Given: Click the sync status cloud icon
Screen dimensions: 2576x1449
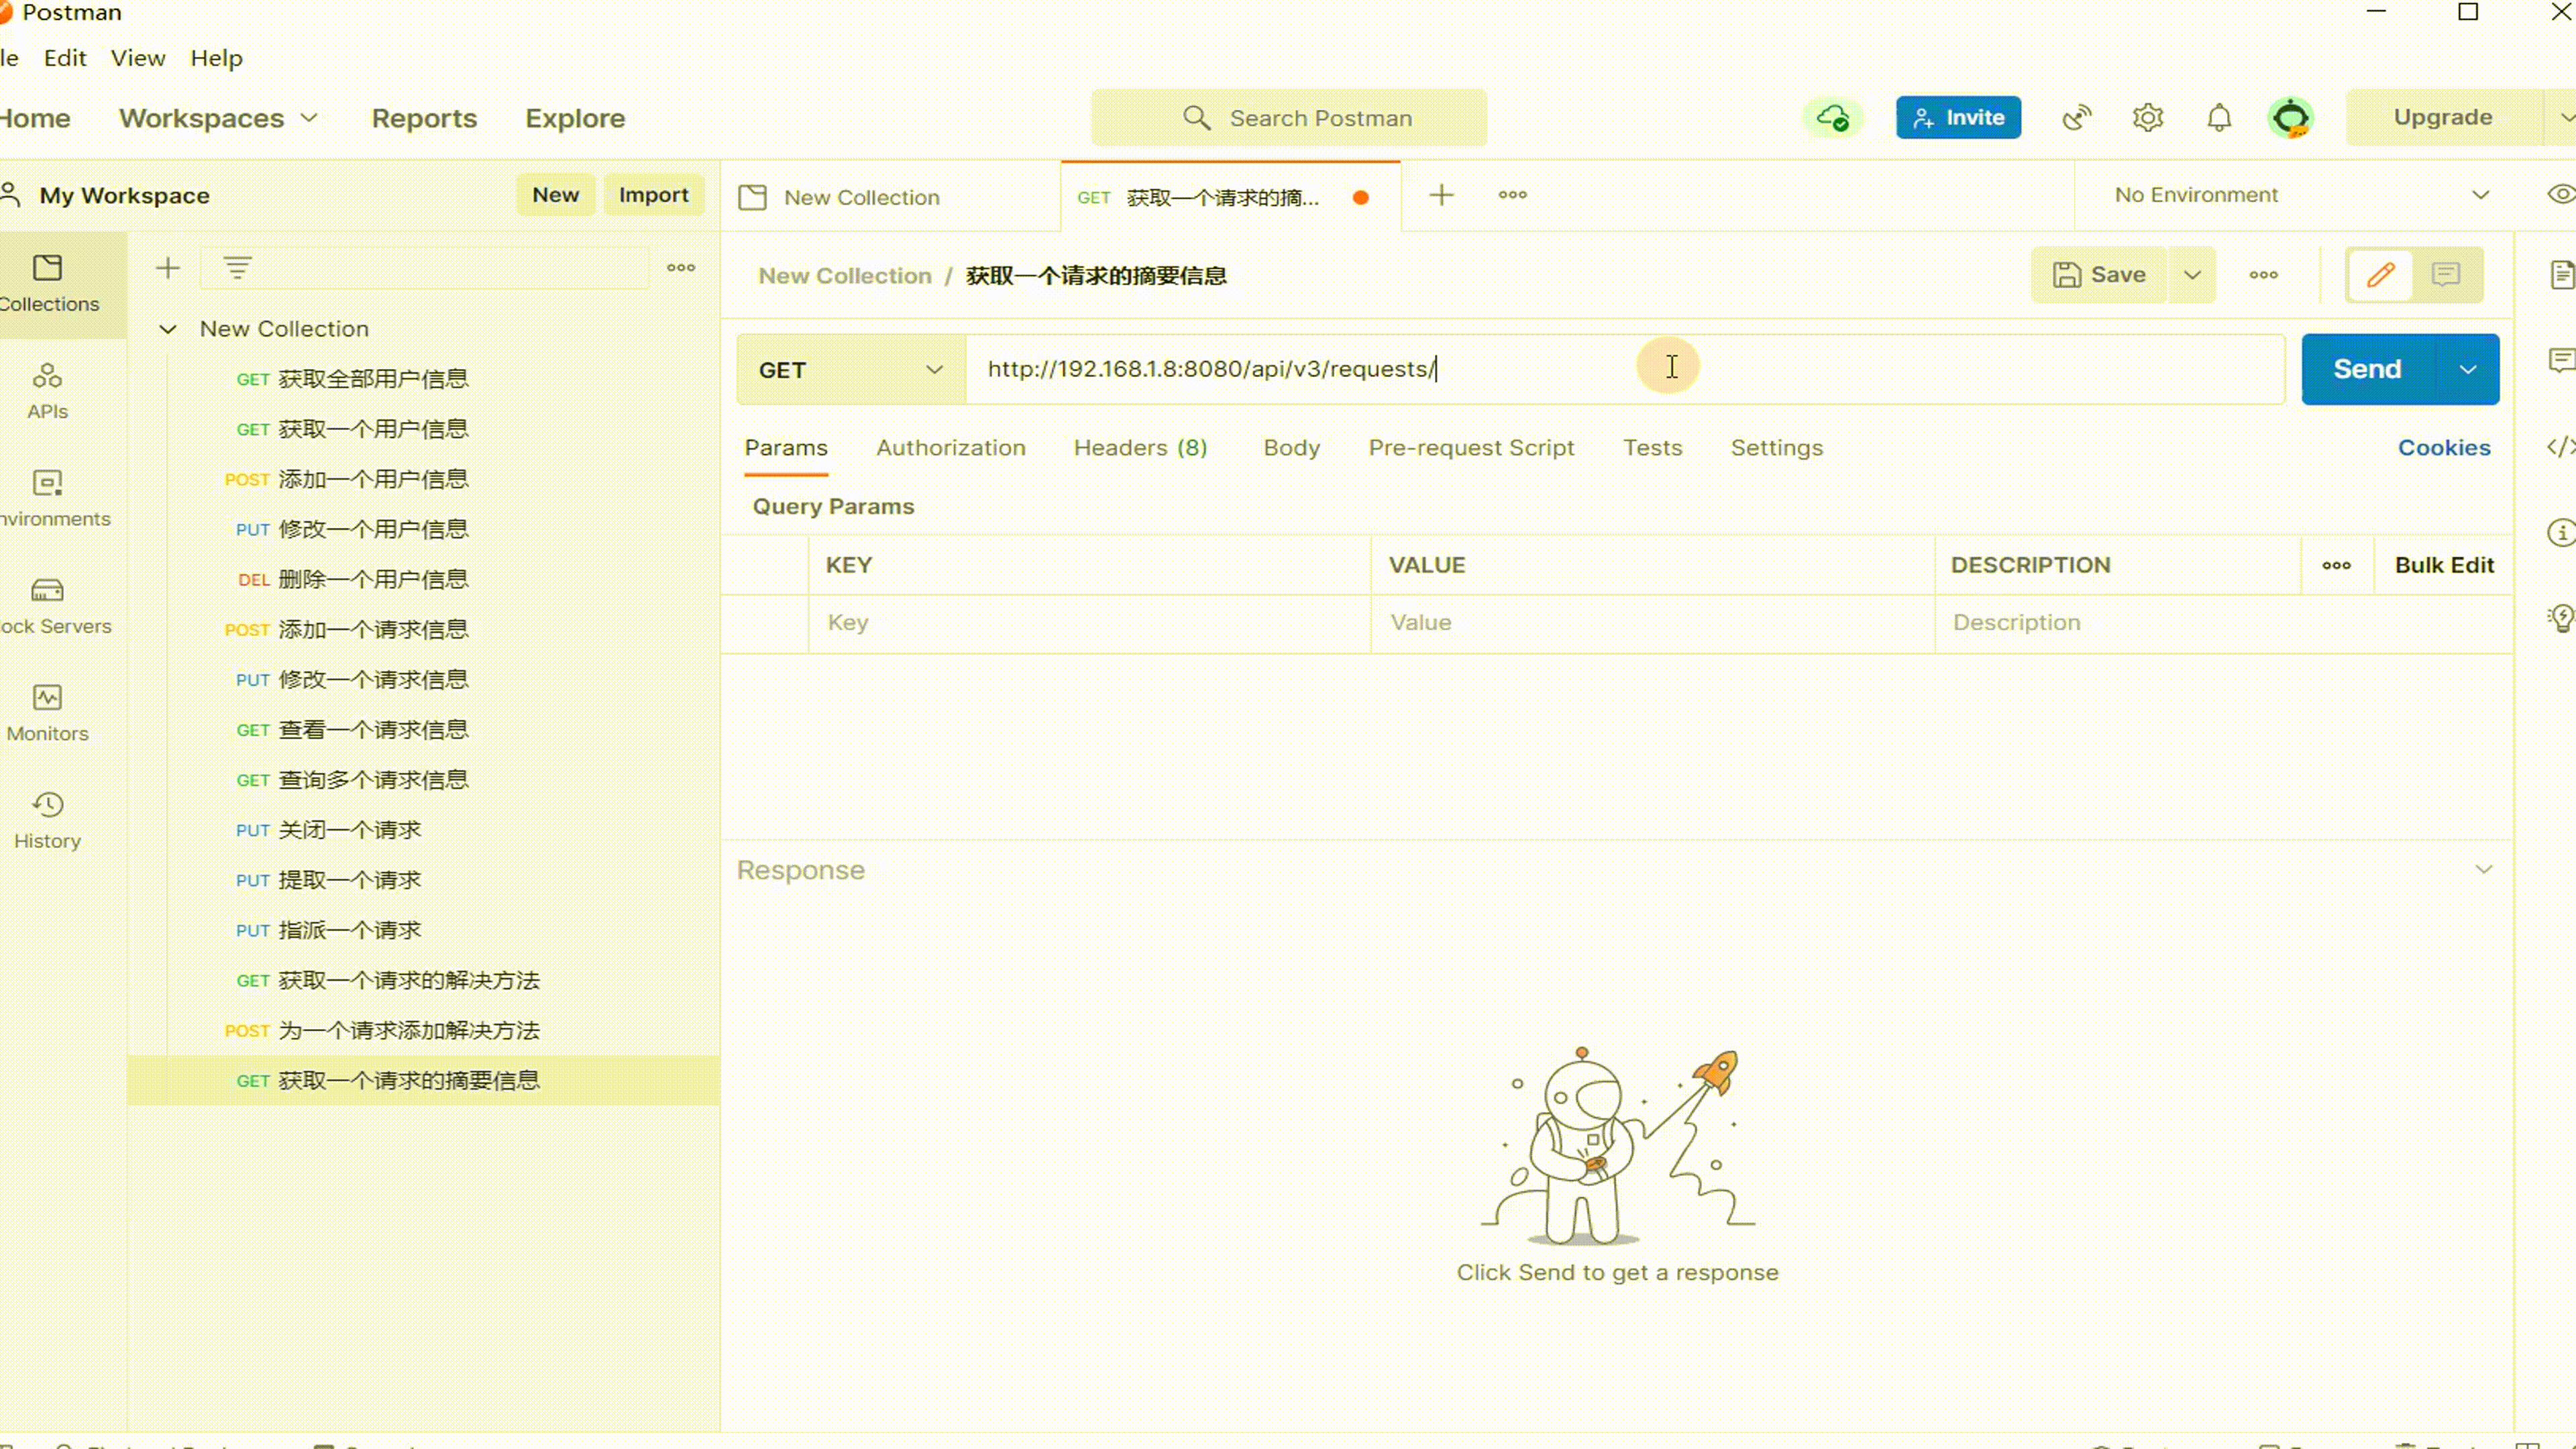Looking at the screenshot, I should tap(1832, 118).
